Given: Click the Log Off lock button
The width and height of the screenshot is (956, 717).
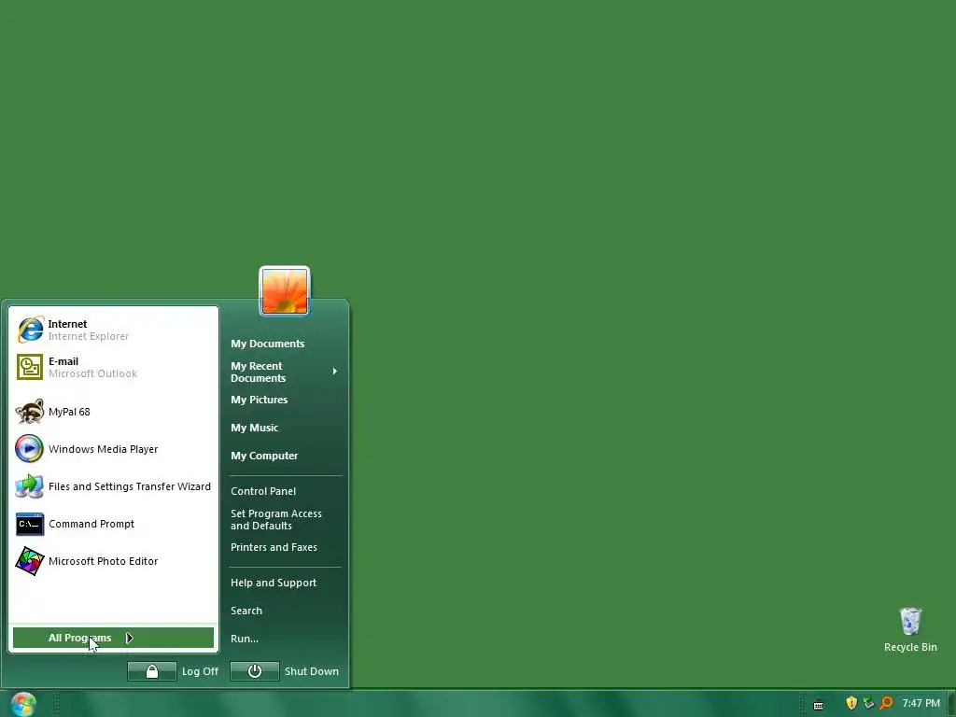Looking at the screenshot, I should pos(152,671).
